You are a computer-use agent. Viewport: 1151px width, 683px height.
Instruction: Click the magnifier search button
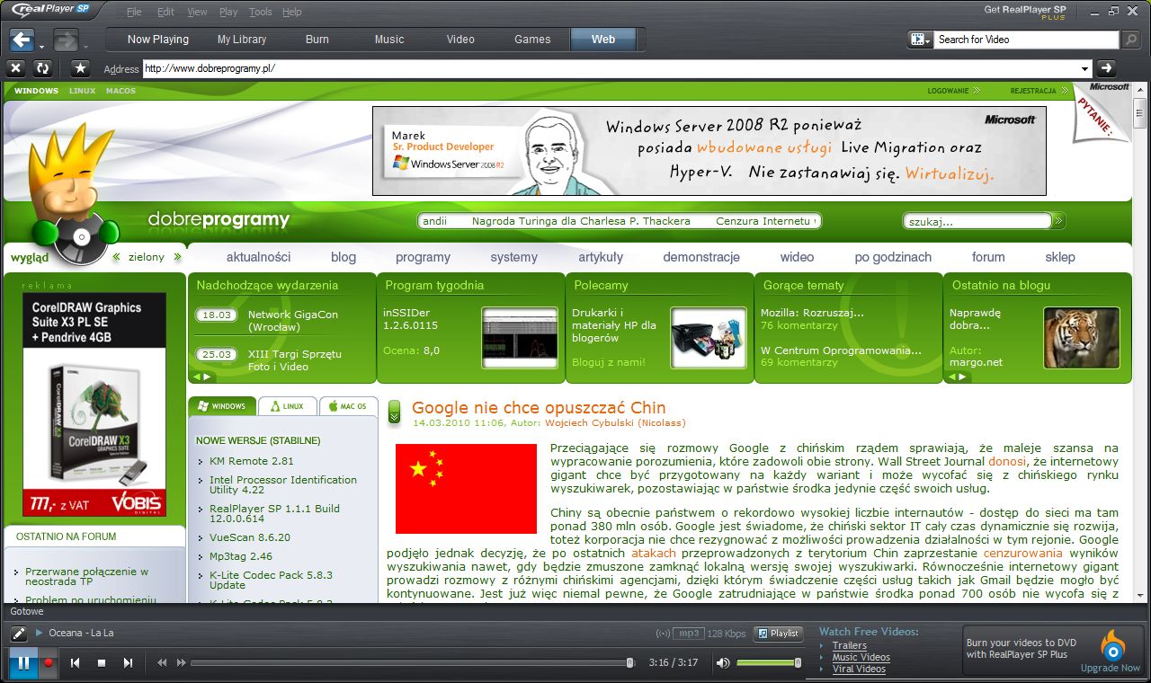pos(1130,40)
